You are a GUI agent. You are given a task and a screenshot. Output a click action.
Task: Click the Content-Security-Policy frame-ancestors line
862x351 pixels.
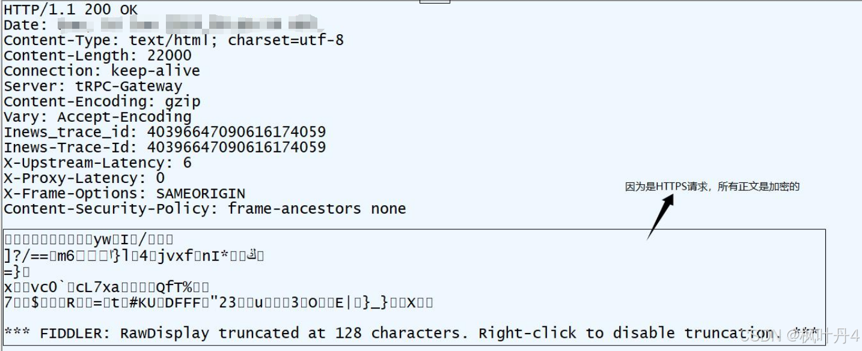coord(205,208)
